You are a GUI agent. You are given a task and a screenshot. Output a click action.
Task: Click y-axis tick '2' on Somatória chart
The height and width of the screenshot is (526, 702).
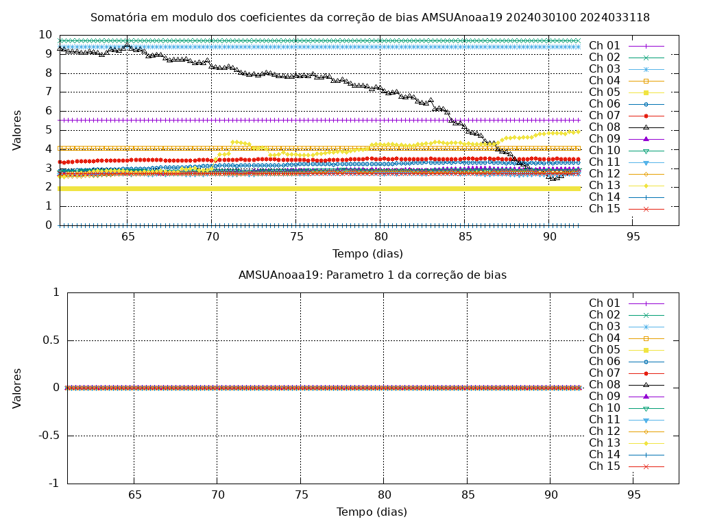click(x=49, y=187)
